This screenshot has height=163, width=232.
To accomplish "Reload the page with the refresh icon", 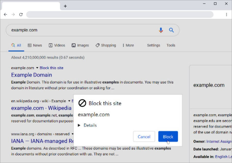I will click(x=21, y=14).
